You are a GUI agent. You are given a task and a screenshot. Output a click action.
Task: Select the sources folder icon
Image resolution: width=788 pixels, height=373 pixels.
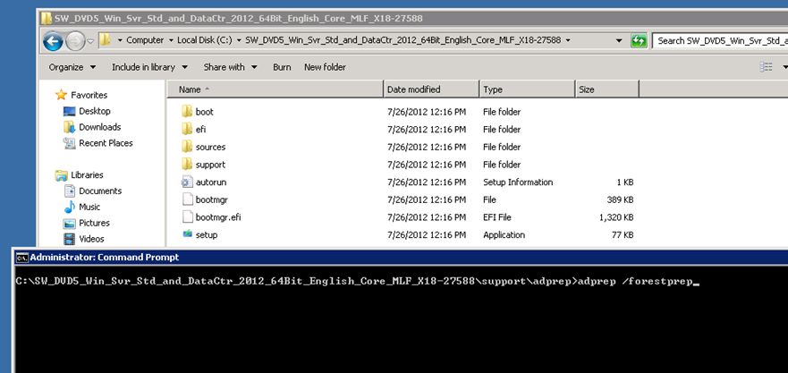click(187, 147)
